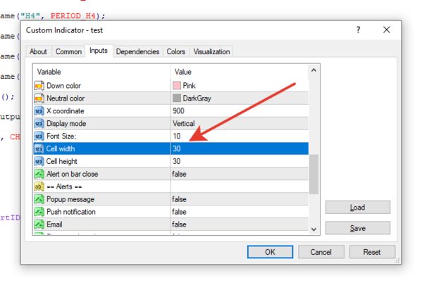Select the Display mode value Vertical
Screen dimensions: 422x285
click(184, 123)
